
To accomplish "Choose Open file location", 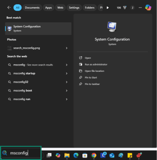I will [95, 71].
